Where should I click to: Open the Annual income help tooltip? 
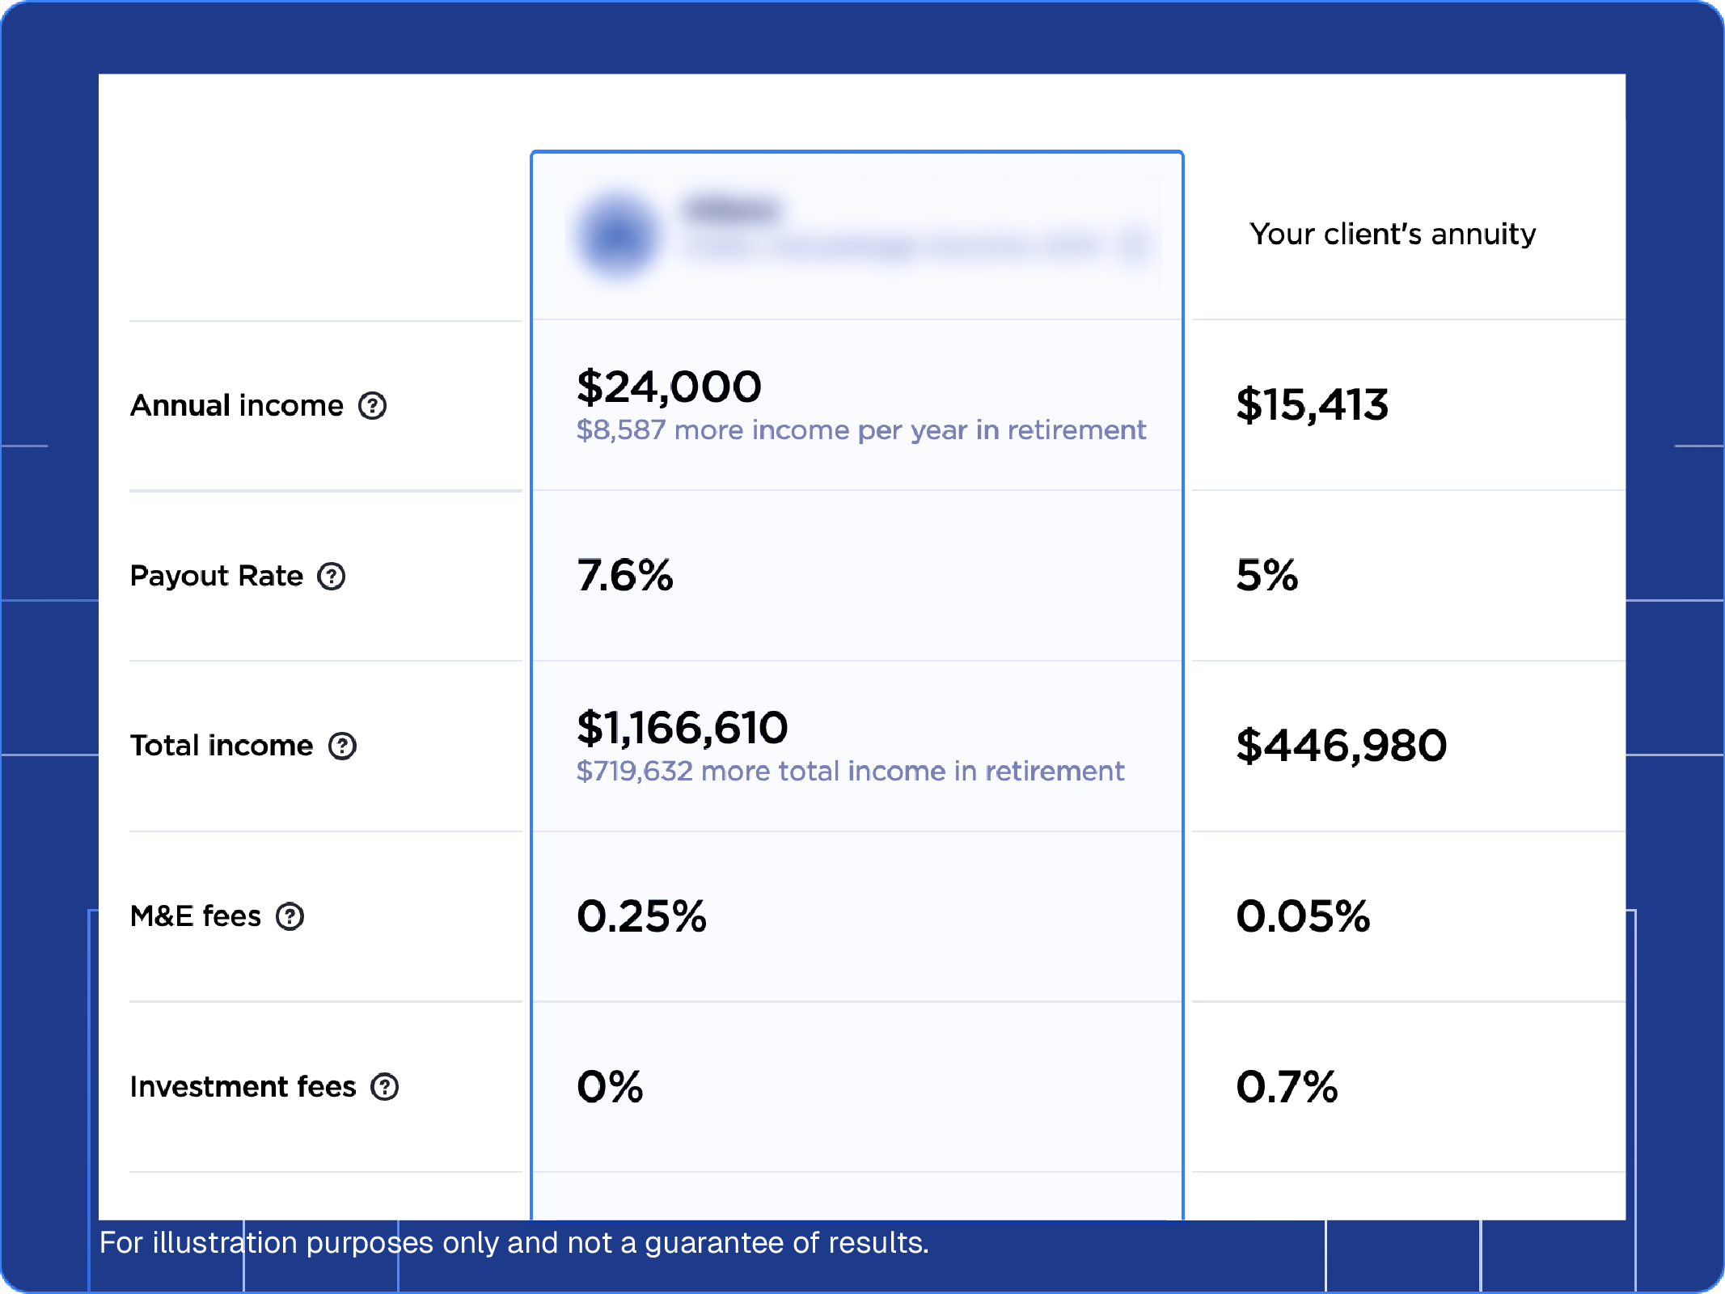click(372, 407)
